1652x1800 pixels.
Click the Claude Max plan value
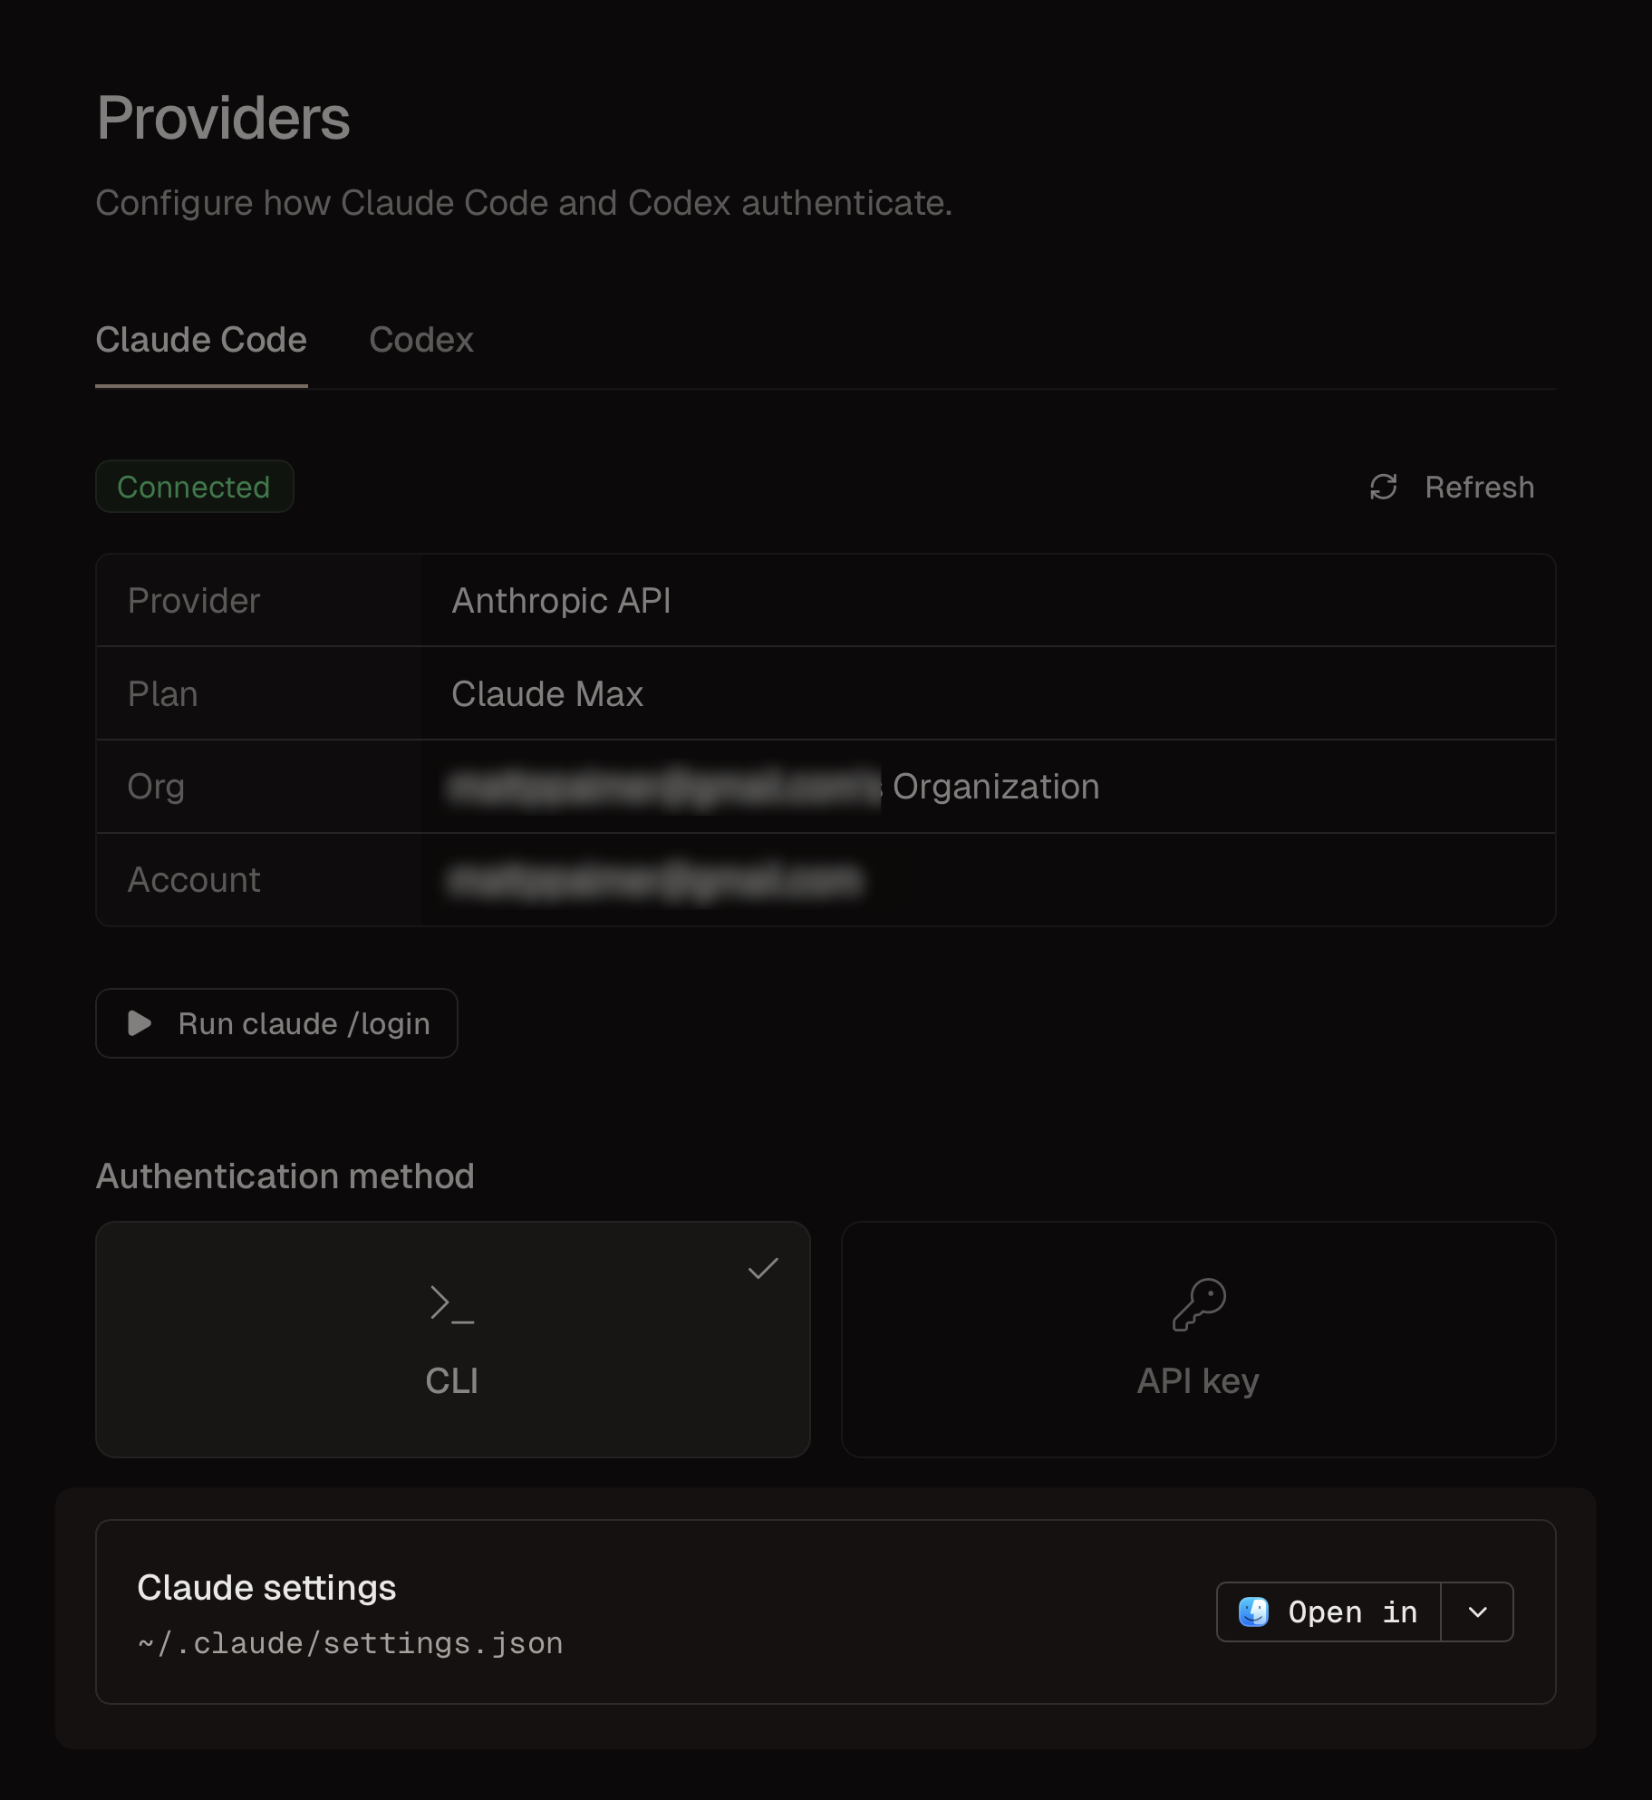[547, 694]
